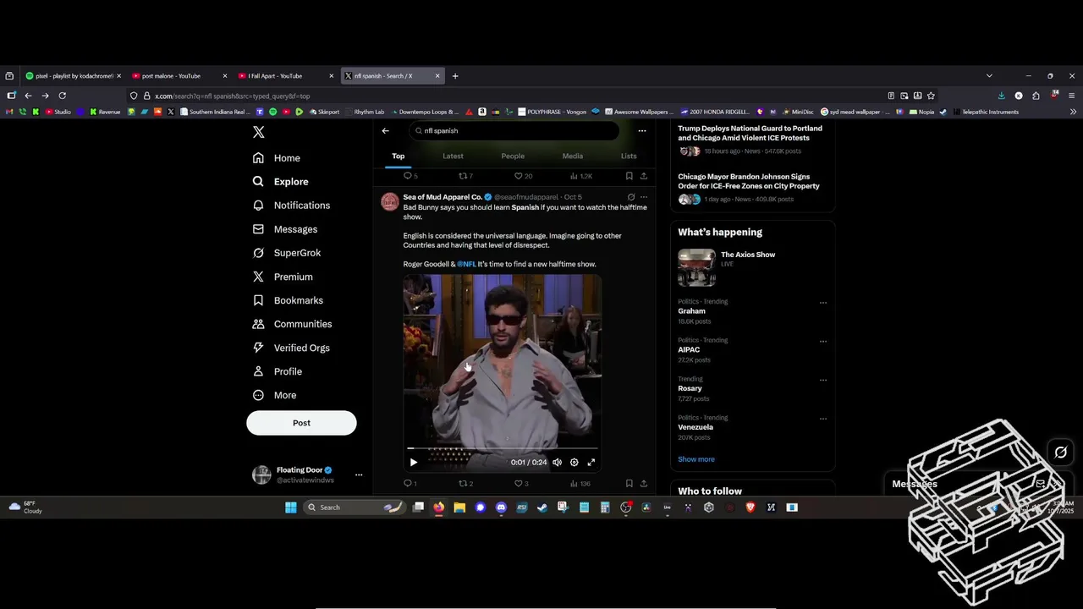Expand the More menu in the sidebar

pos(274,395)
